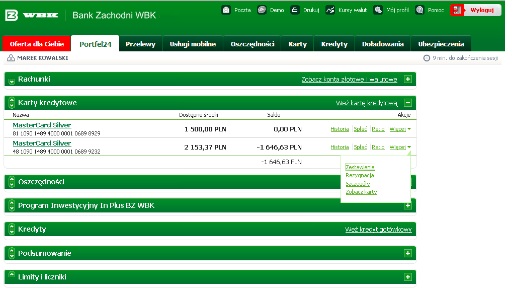Open the Oferta dla Ciebie tab
Viewport: 505px width, 290px height.
tap(37, 44)
